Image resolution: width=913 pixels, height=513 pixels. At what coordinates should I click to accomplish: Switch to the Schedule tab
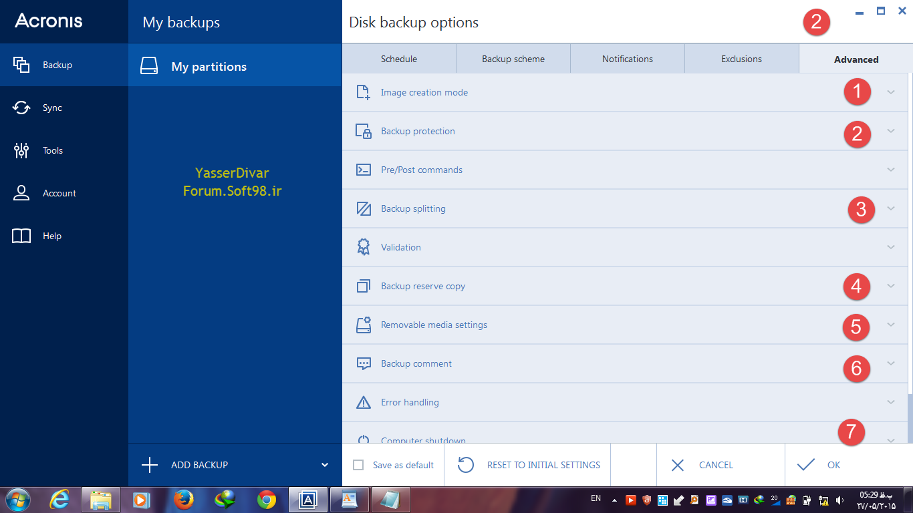coord(399,59)
